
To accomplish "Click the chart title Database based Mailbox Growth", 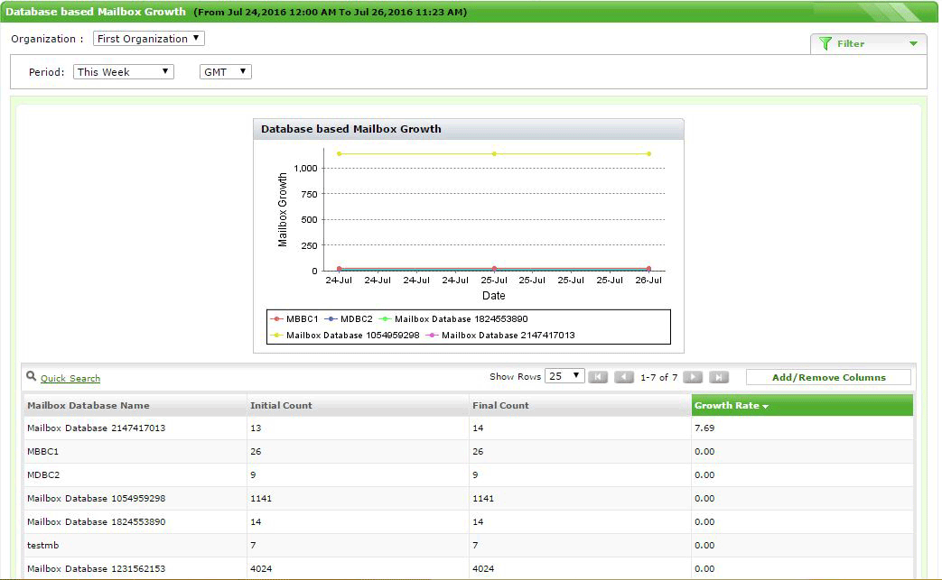I will pos(350,129).
